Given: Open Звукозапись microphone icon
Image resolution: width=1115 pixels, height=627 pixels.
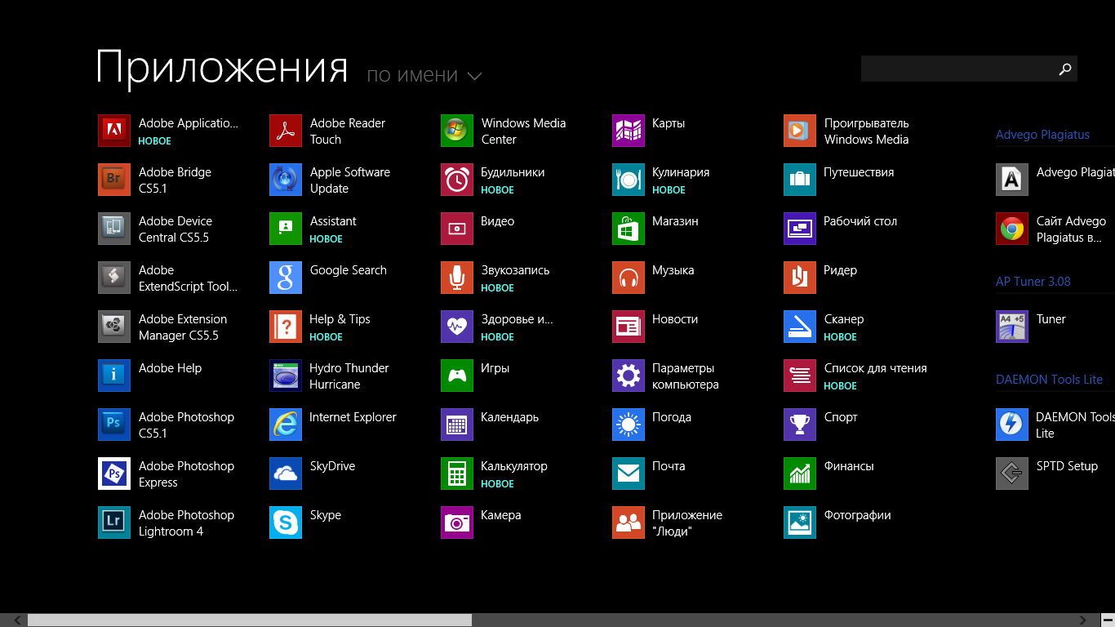Looking at the screenshot, I should point(457,278).
